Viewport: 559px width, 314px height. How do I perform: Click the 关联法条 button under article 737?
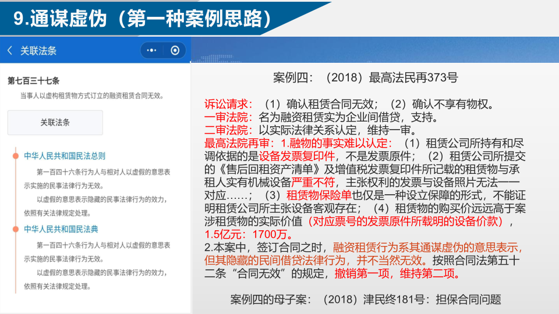[x=55, y=123]
